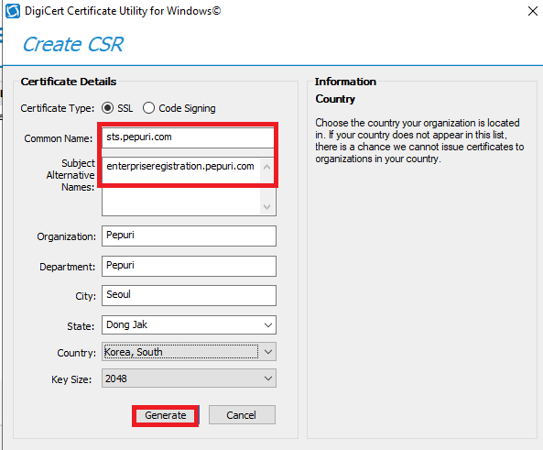Click the Create CSR heading text
The width and height of the screenshot is (543, 450).
[x=72, y=44]
